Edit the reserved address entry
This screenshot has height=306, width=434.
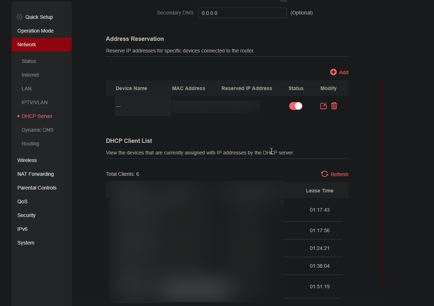pos(323,106)
